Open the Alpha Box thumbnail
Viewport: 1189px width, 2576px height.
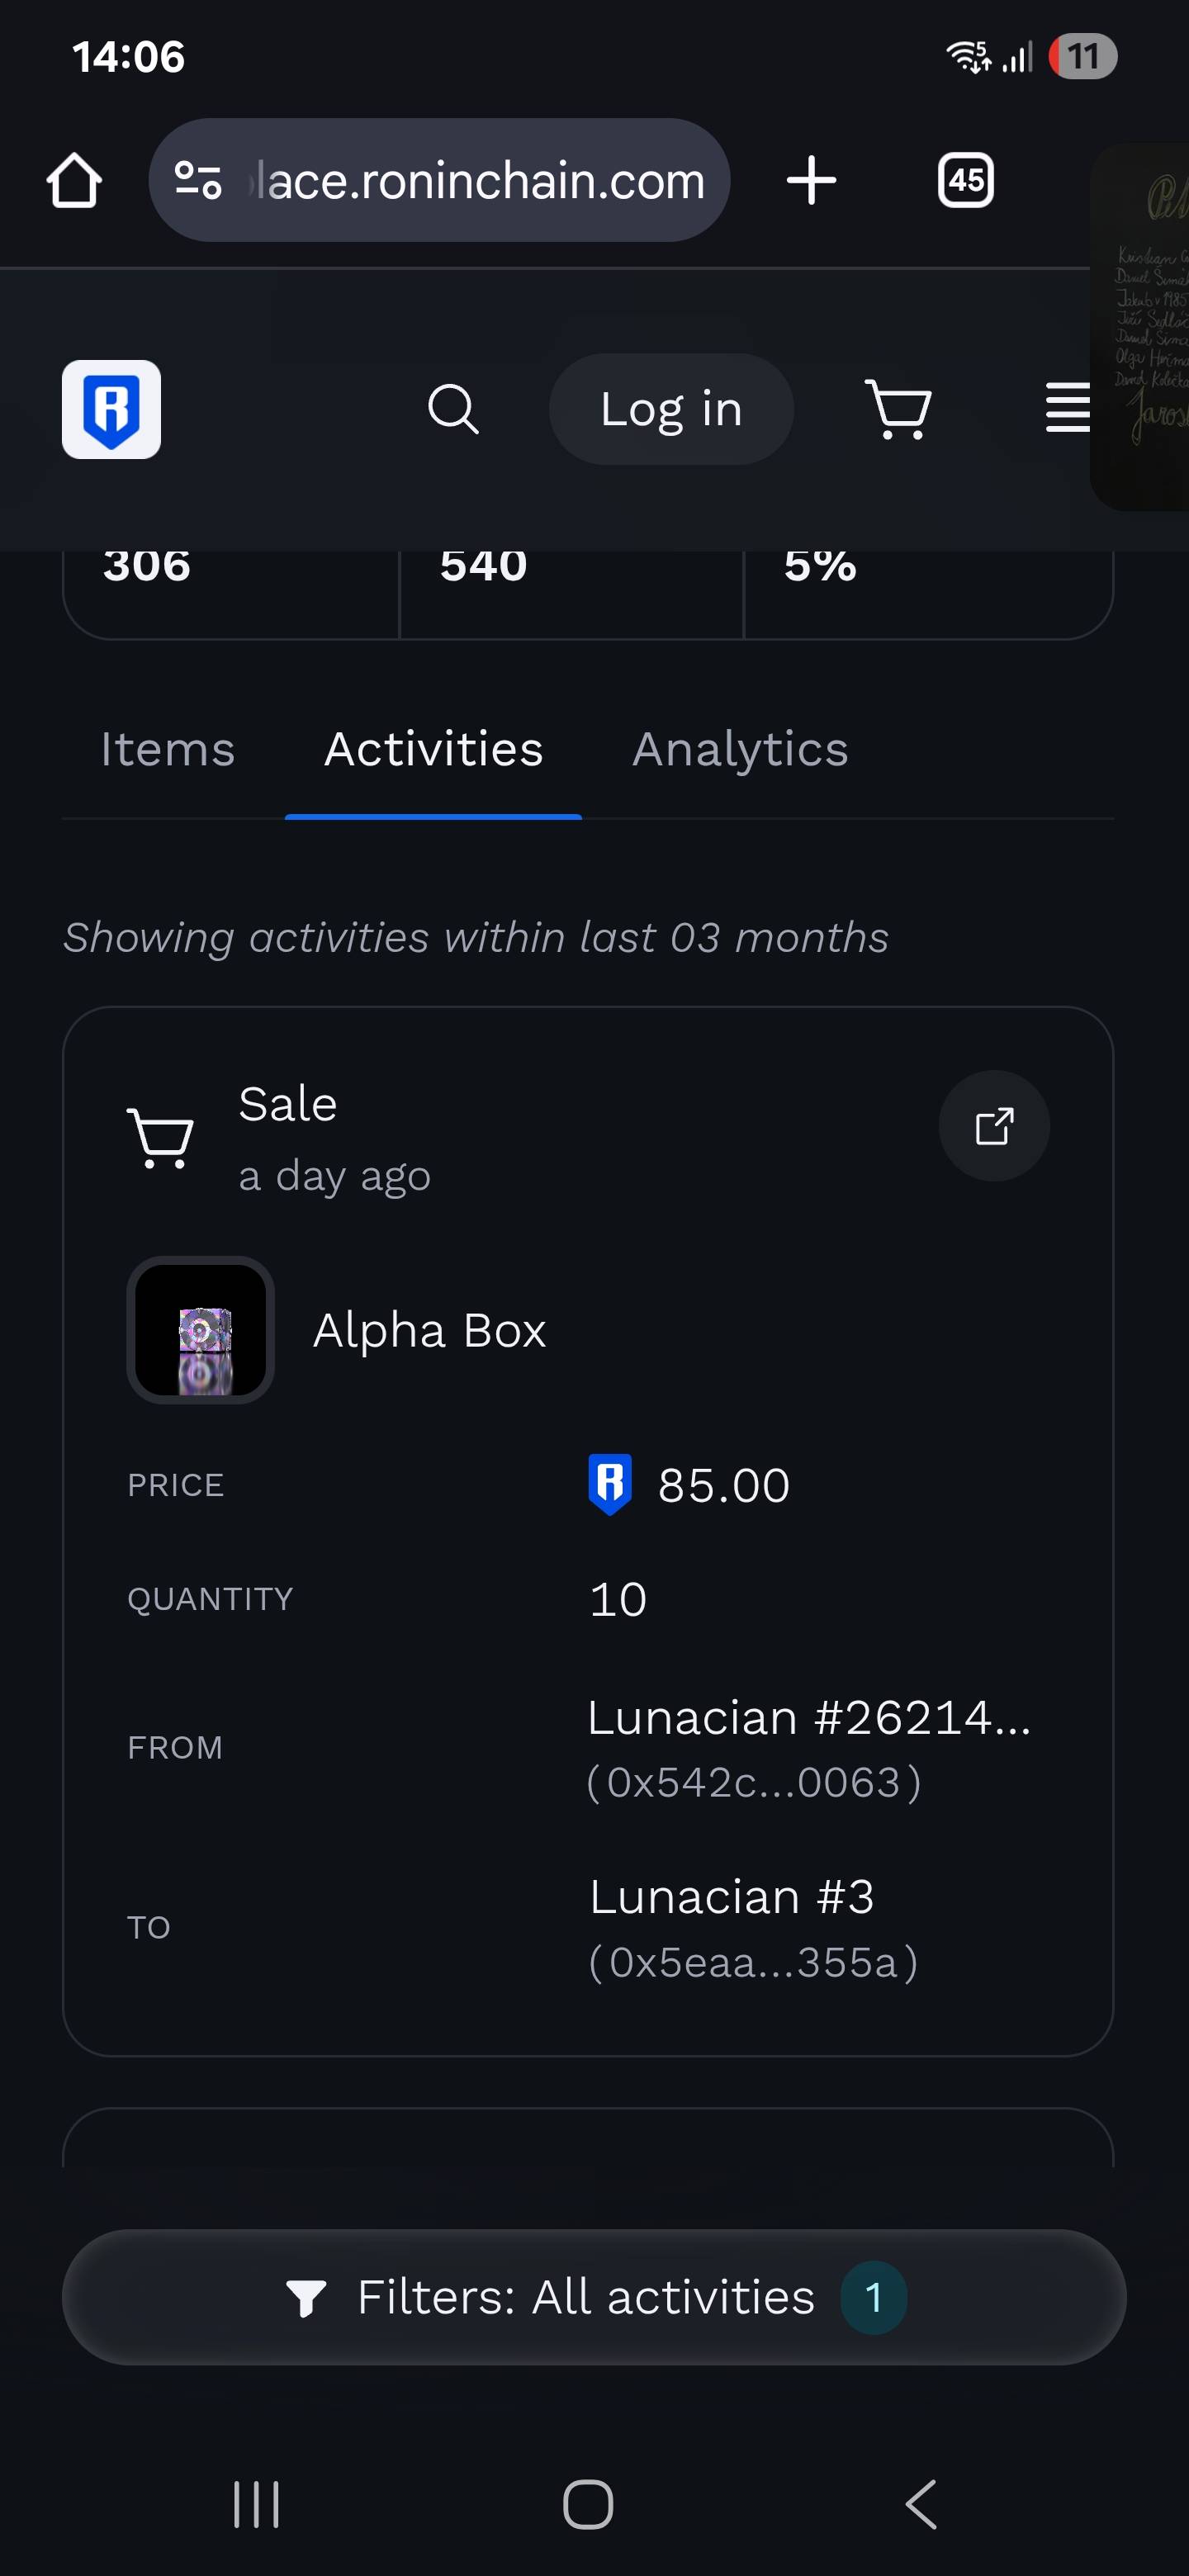point(201,1330)
